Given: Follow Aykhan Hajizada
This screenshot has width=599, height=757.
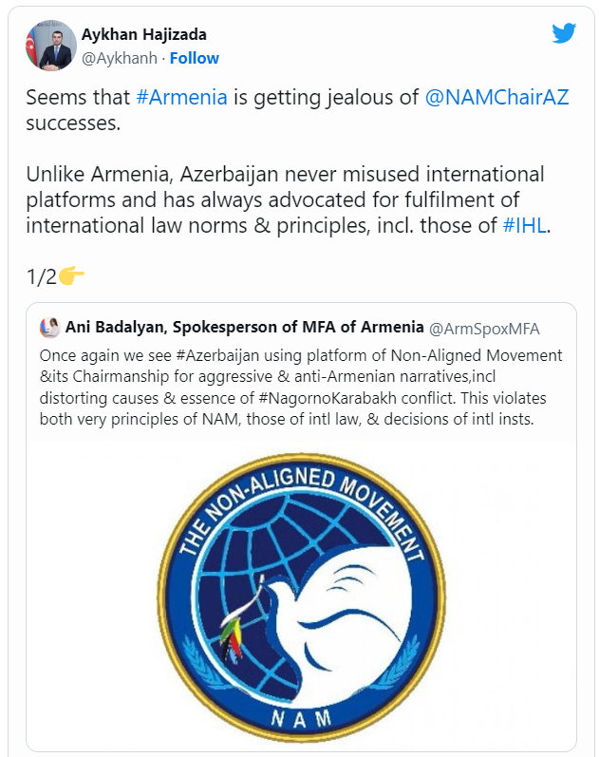Looking at the screenshot, I should (x=195, y=58).
